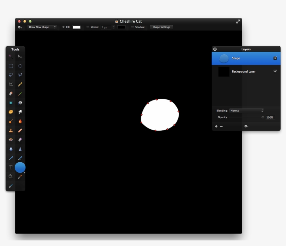Image resolution: width=286 pixels, height=246 pixels.
Task: Open the Blending mode dropdown
Action: coord(246,110)
